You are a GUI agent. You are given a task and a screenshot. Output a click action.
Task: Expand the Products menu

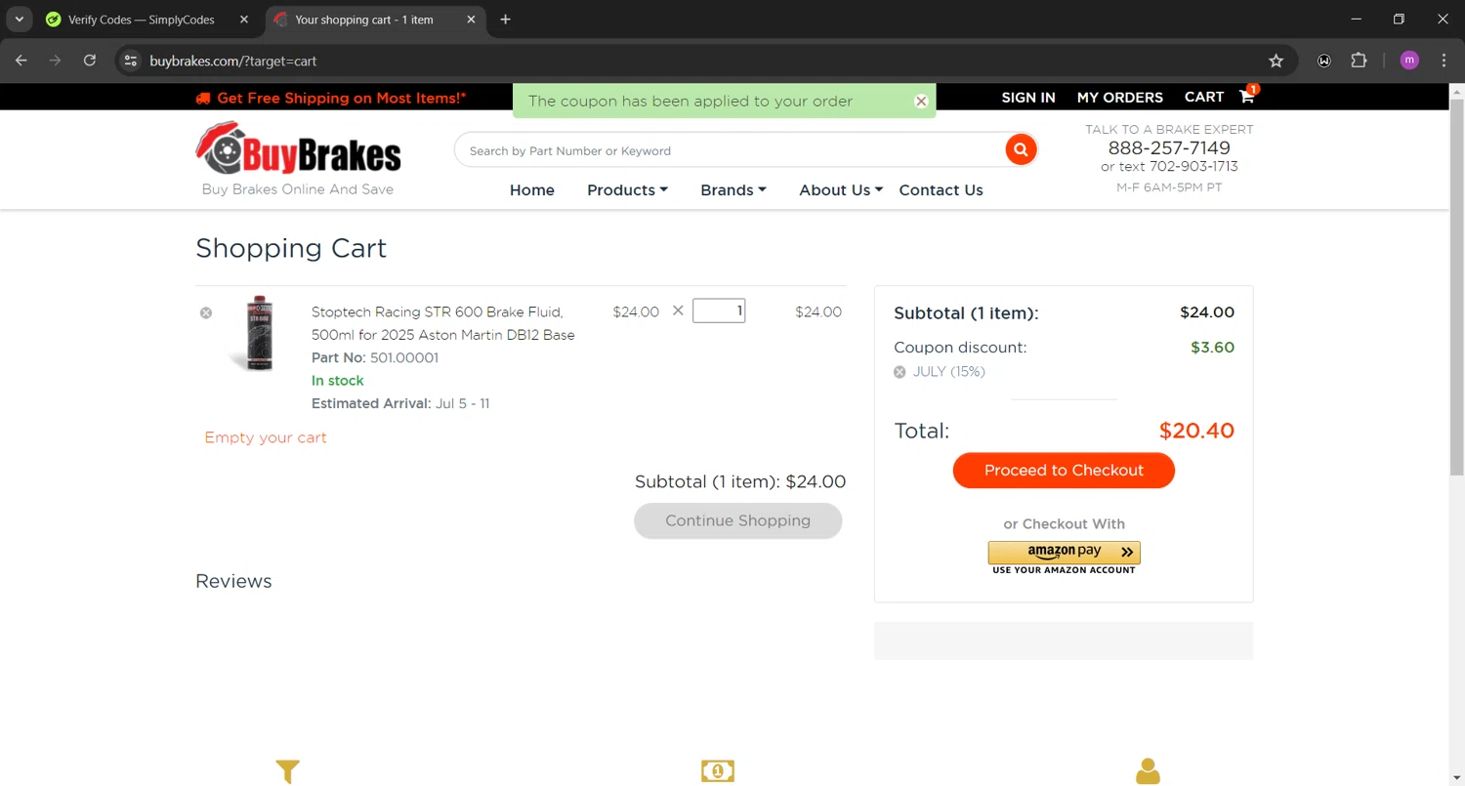[627, 190]
